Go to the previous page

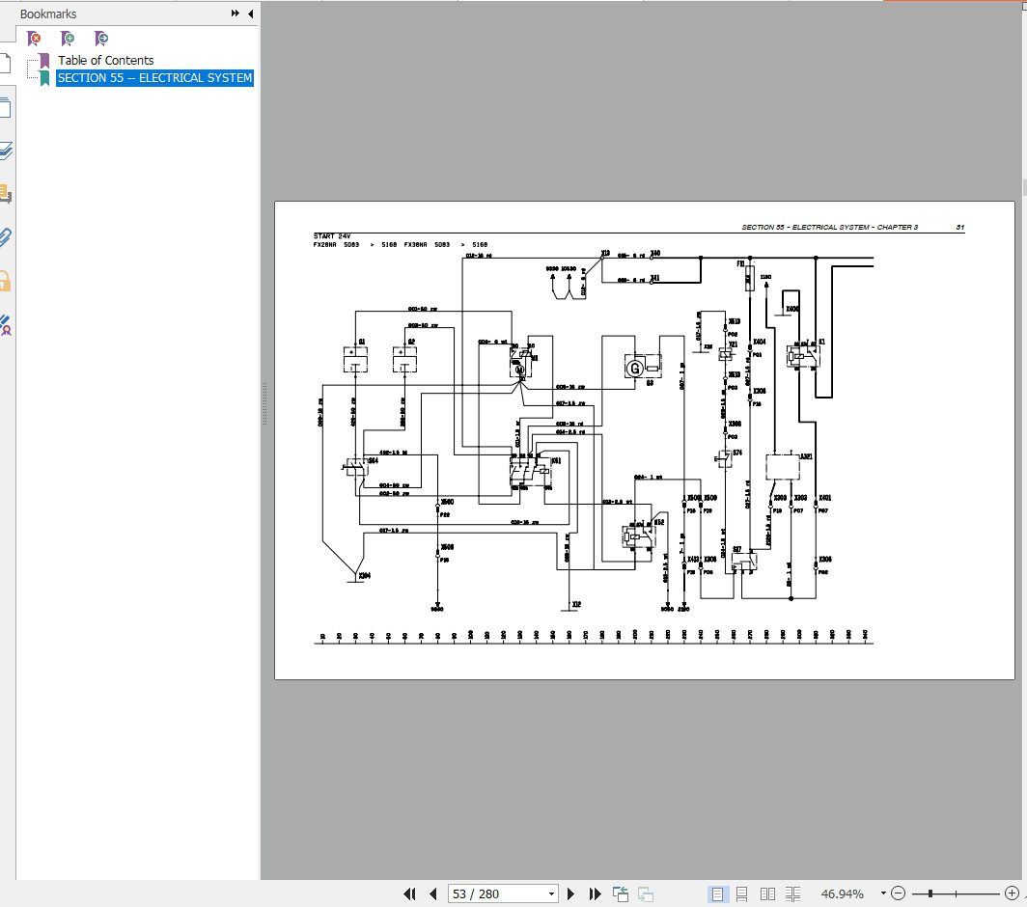(433, 894)
